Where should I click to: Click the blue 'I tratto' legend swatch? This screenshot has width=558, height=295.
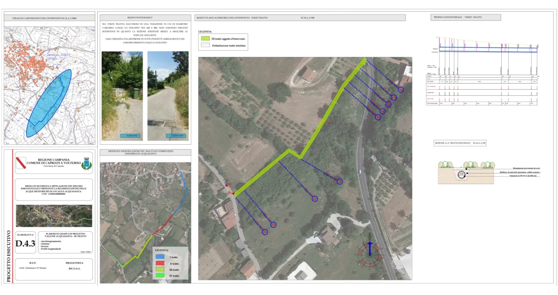[x=160, y=256]
